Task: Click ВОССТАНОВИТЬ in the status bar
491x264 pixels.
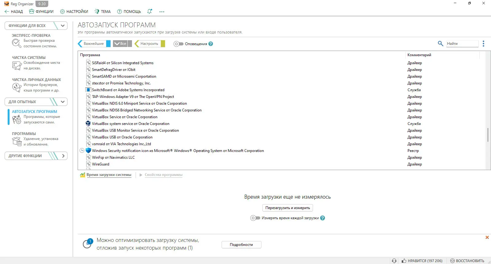Action: 467,261
